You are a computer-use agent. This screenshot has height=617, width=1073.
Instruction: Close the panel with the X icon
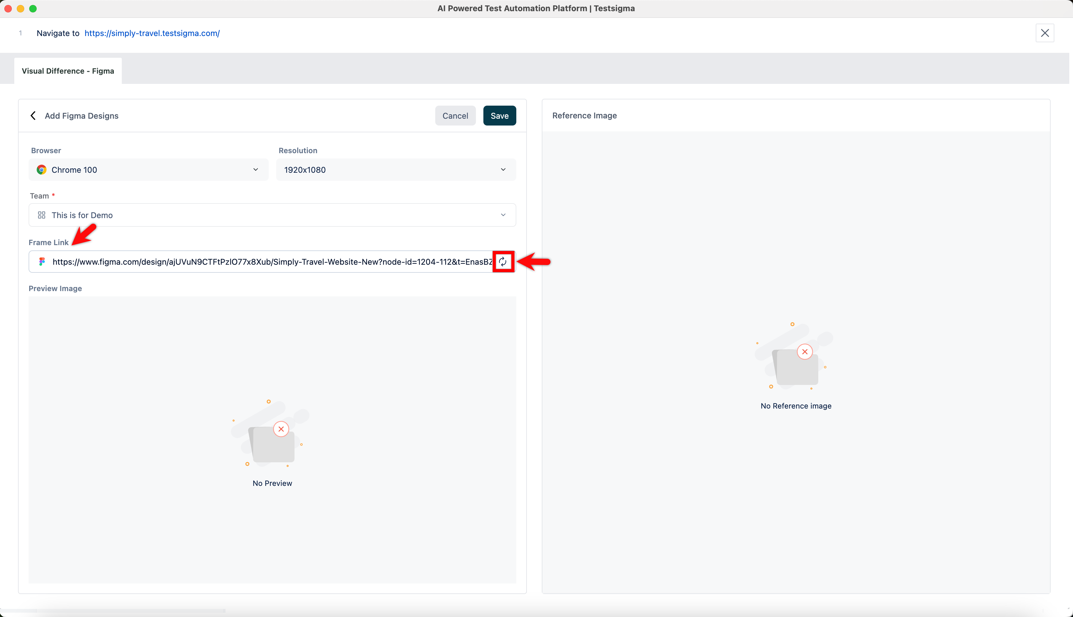pyautogui.click(x=1045, y=33)
